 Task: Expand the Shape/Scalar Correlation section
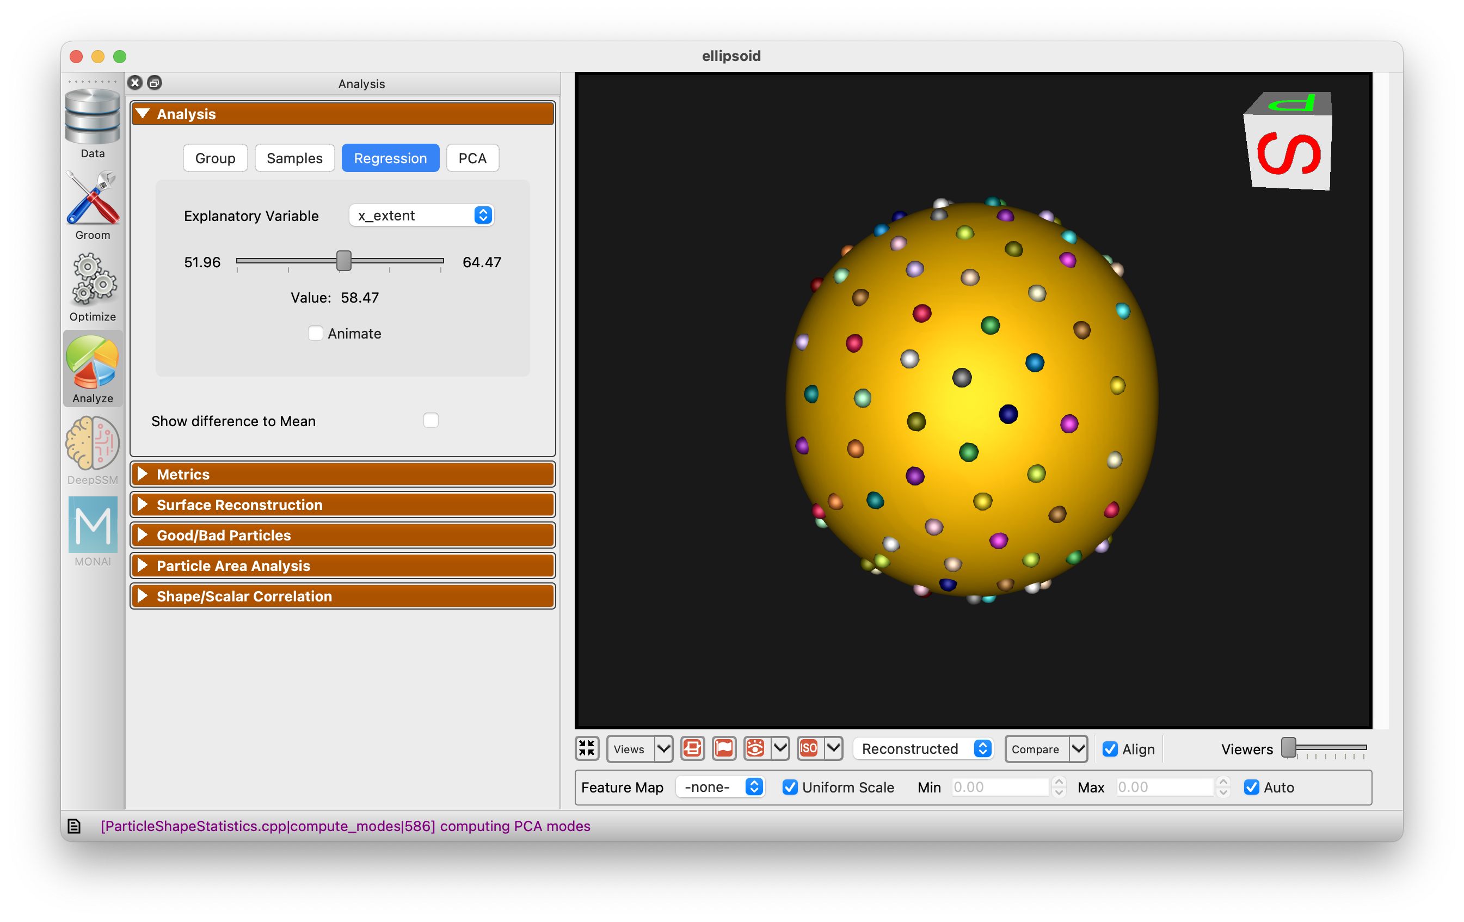point(343,596)
